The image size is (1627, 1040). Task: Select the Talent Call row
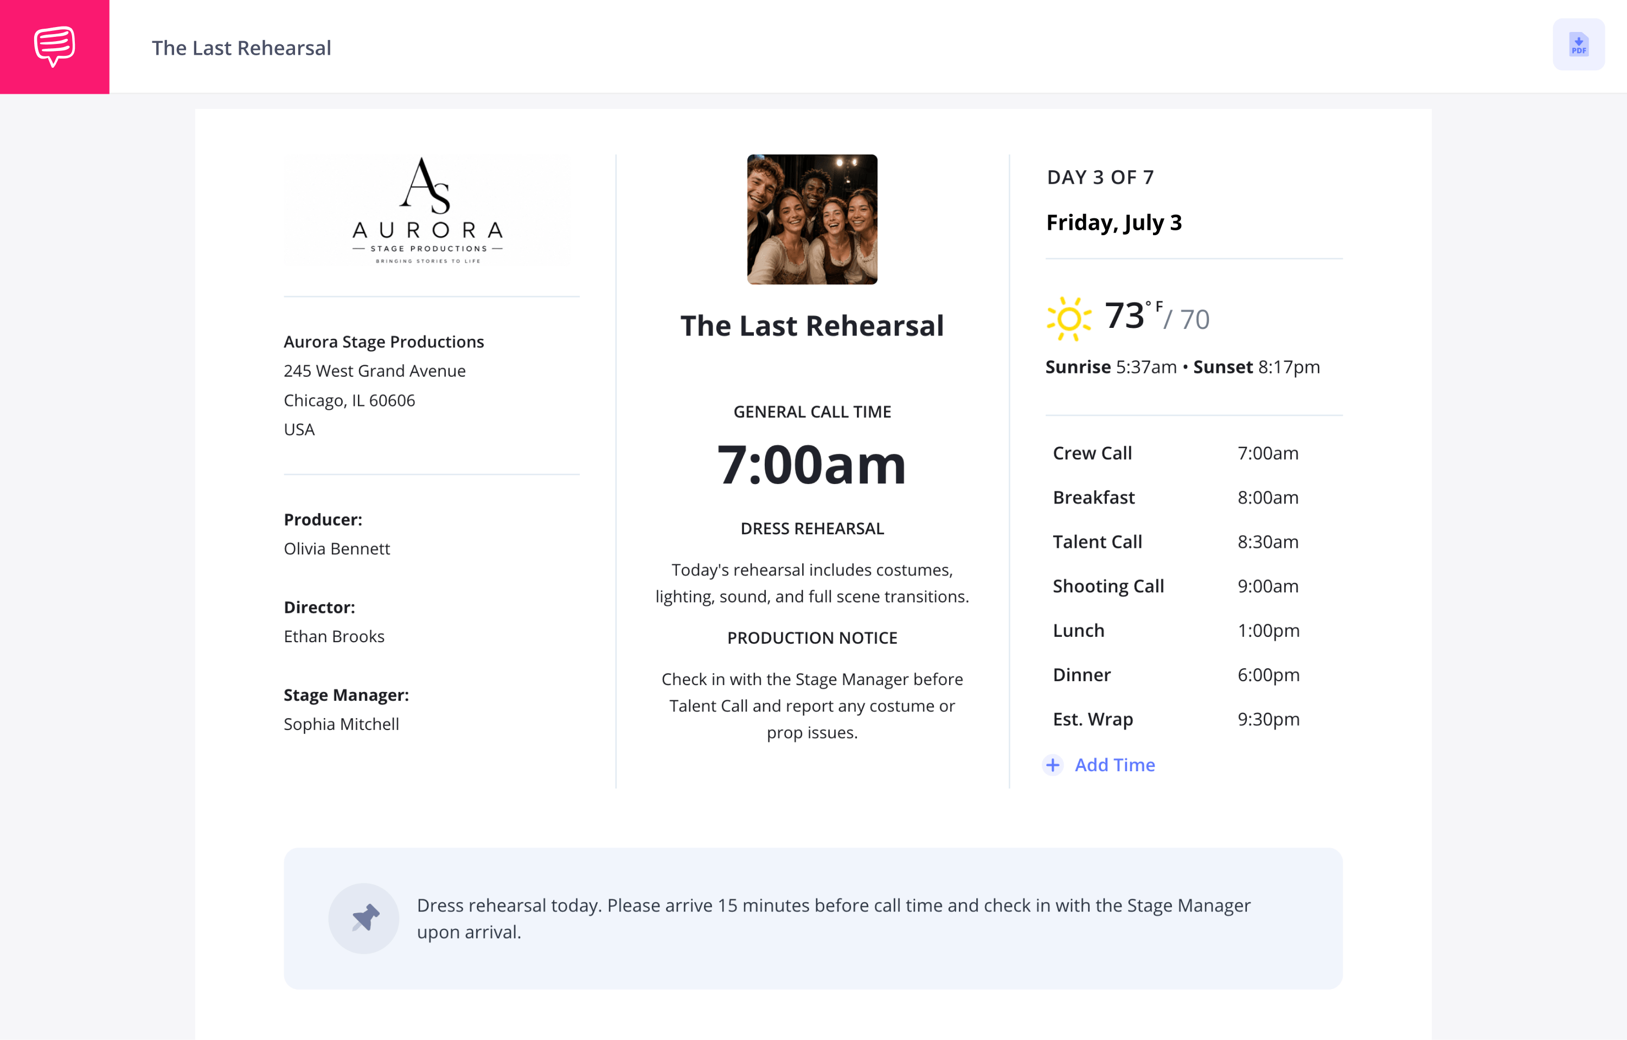pos(1176,541)
